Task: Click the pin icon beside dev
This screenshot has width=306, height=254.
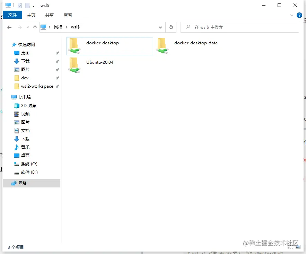Action: coord(58,78)
